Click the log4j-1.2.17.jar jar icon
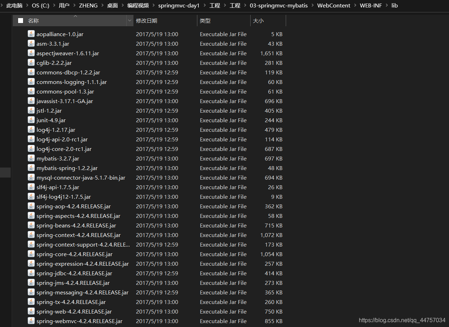Screen dimensions: 449x327 [31, 130]
